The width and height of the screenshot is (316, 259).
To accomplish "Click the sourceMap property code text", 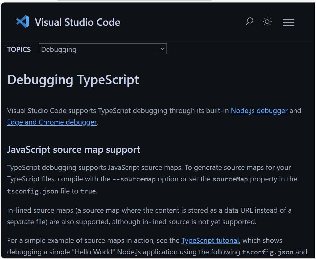I will point(230,179).
